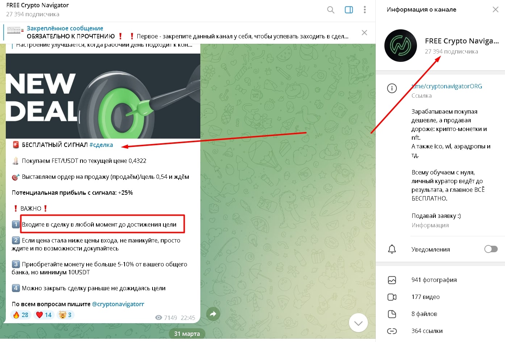Click the FREE Crypto Navigator chat header title
Viewport: 505px width, 342px height.
point(38,5)
